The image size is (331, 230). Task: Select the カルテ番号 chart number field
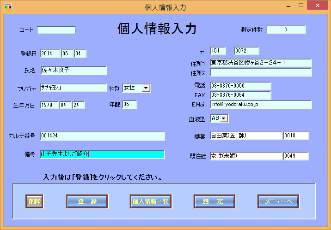[x=102, y=136]
